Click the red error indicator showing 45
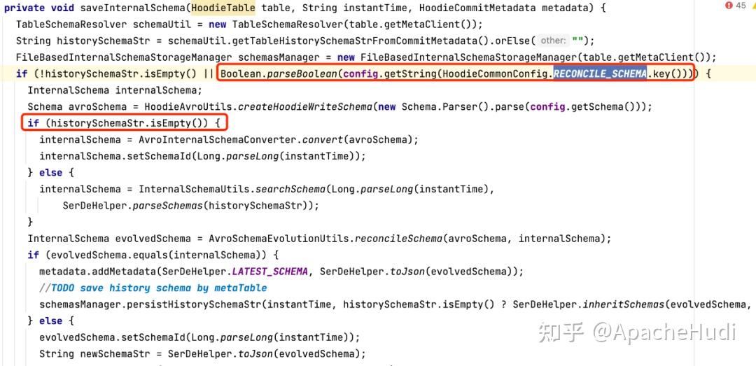The height and width of the screenshot is (366, 756). (x=736, y=6)
